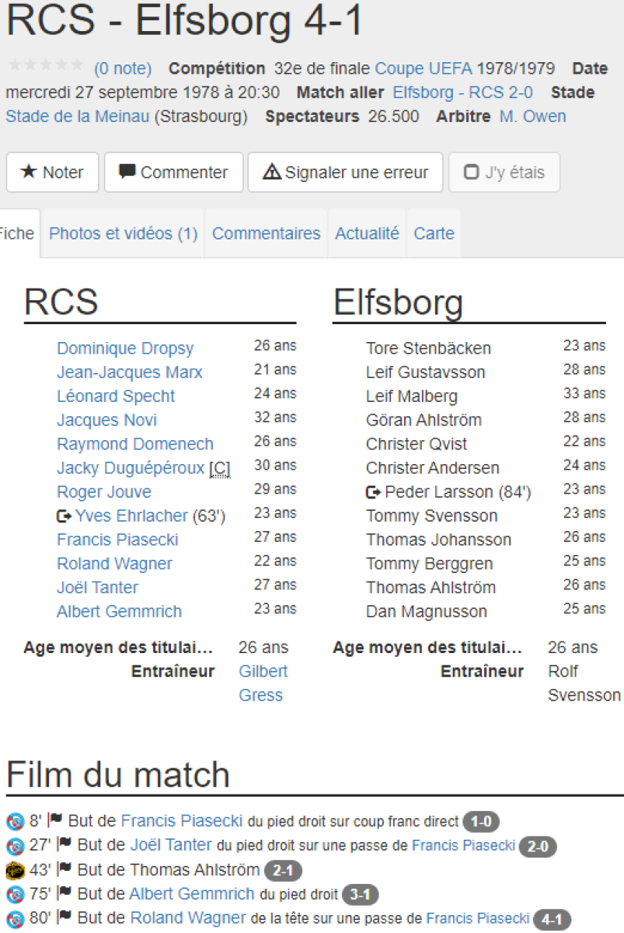The height and width of the screenshot is (933, 624).
Task: Click the Elfsborg club logo at 43' goal
Action: (14, 870)
